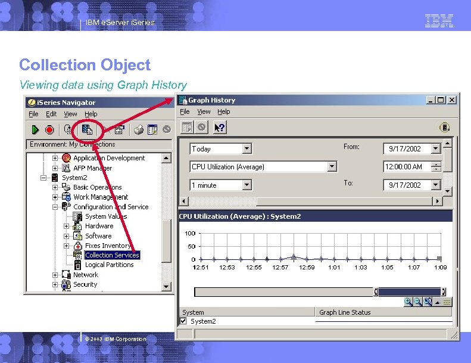Click the server status icon in Graph History
The height and width of the screenshot is (363, 471).
(445, 128)
